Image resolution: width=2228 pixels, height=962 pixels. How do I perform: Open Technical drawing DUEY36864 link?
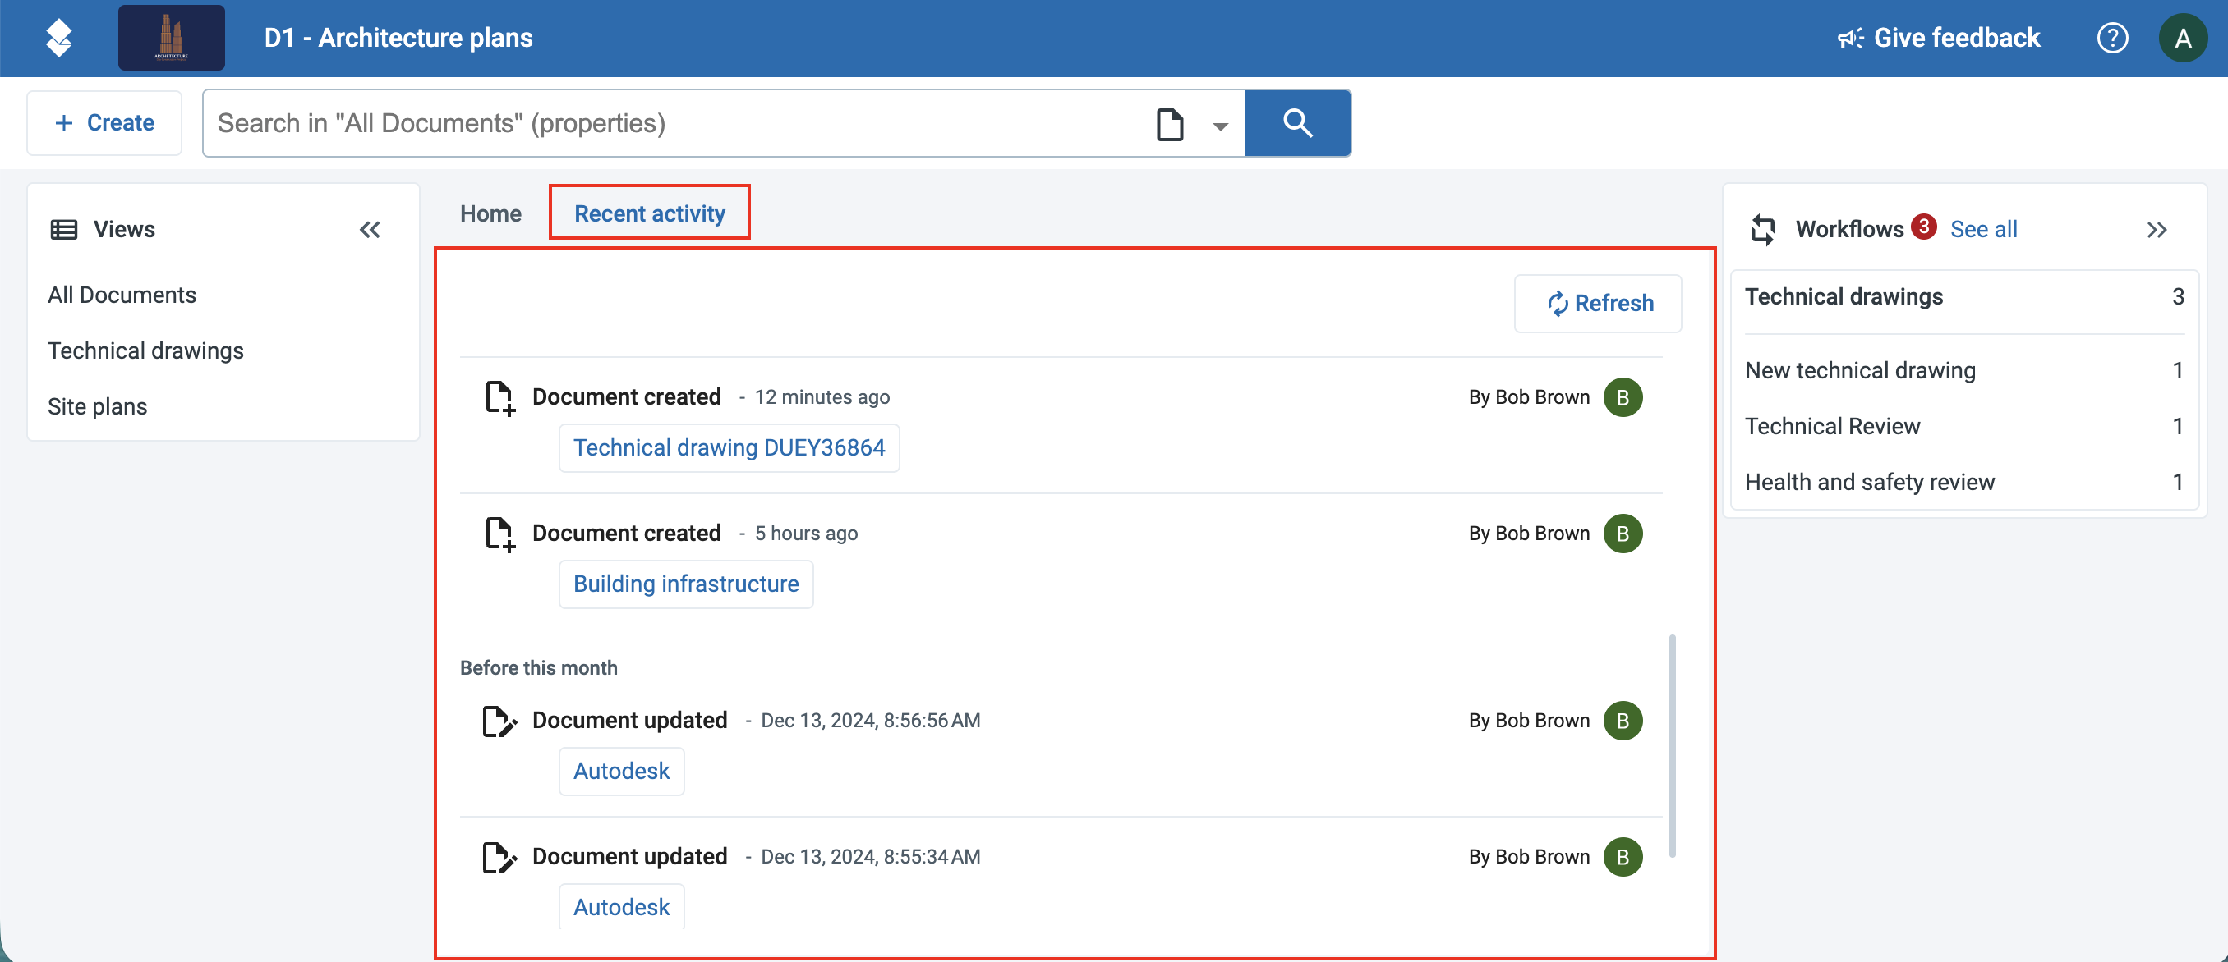pos(728,447)
